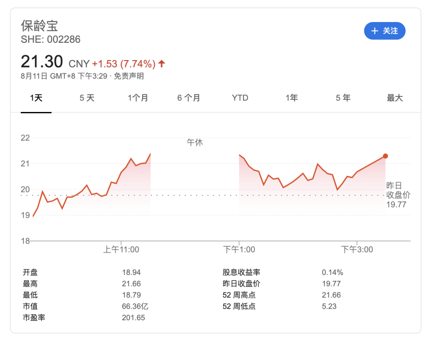
Task: Click the 上午11:00 time axis label
Action: click(121, 249)
